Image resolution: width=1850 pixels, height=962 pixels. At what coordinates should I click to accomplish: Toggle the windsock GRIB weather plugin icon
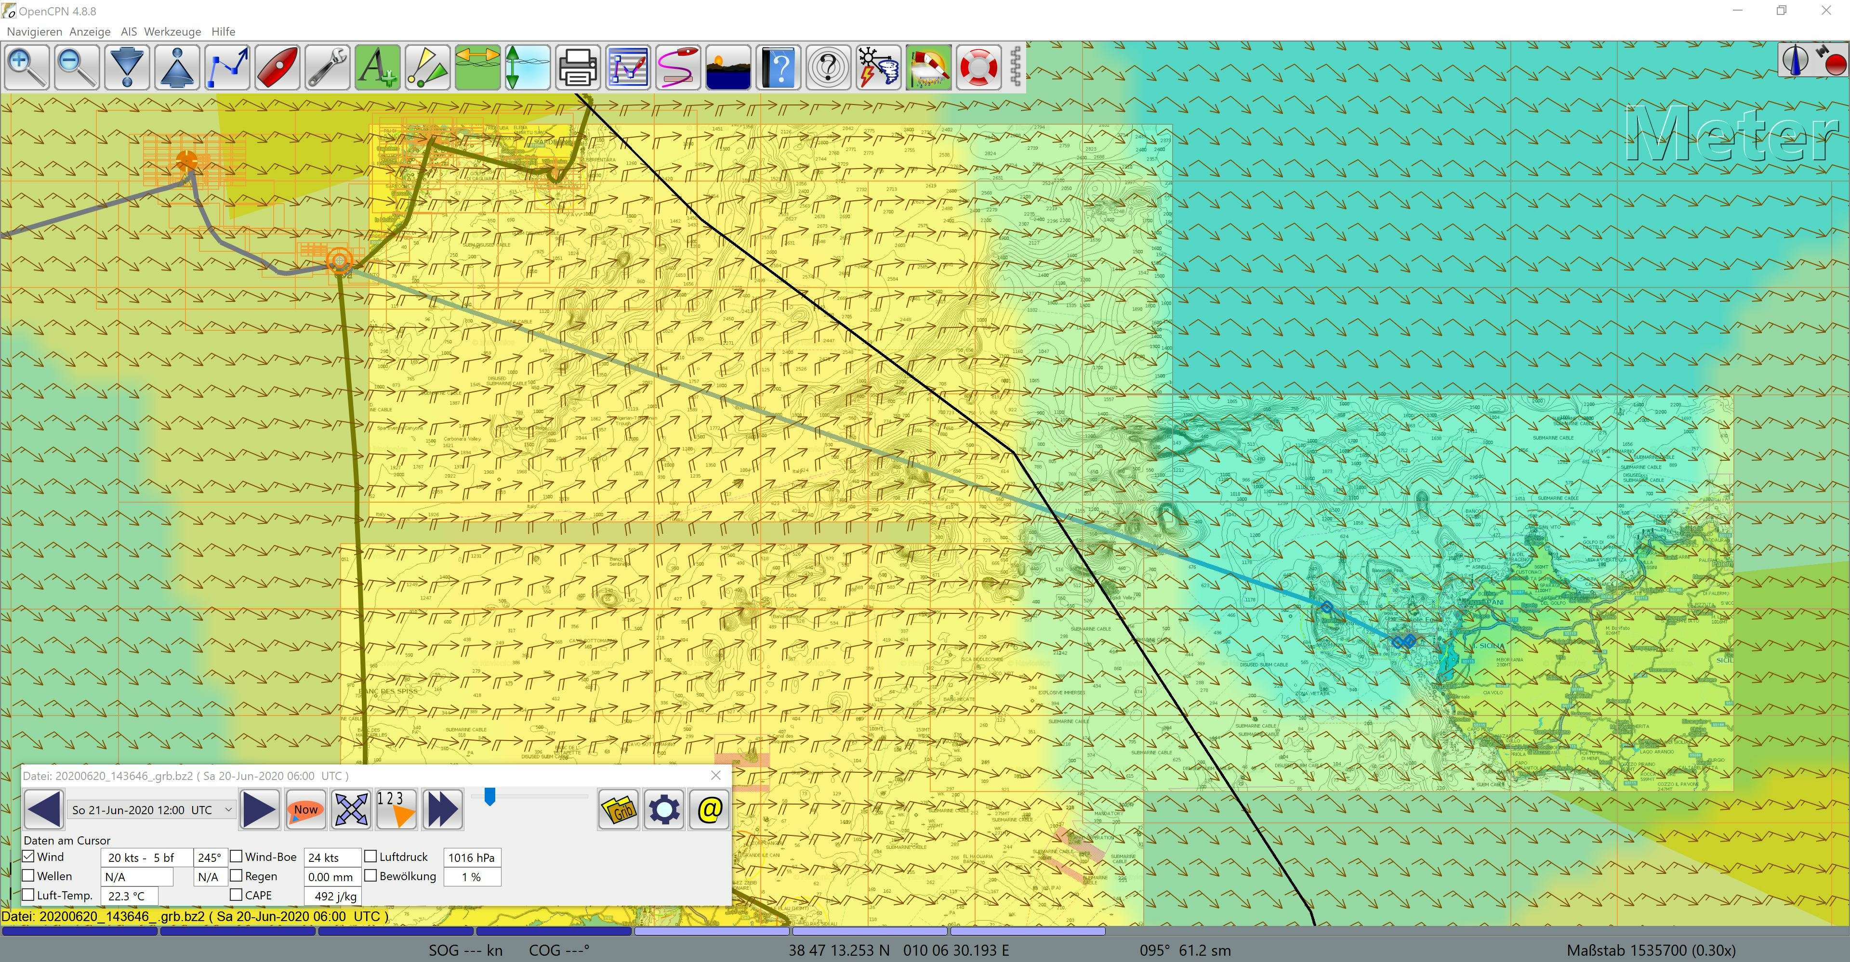tap(928, 67)
